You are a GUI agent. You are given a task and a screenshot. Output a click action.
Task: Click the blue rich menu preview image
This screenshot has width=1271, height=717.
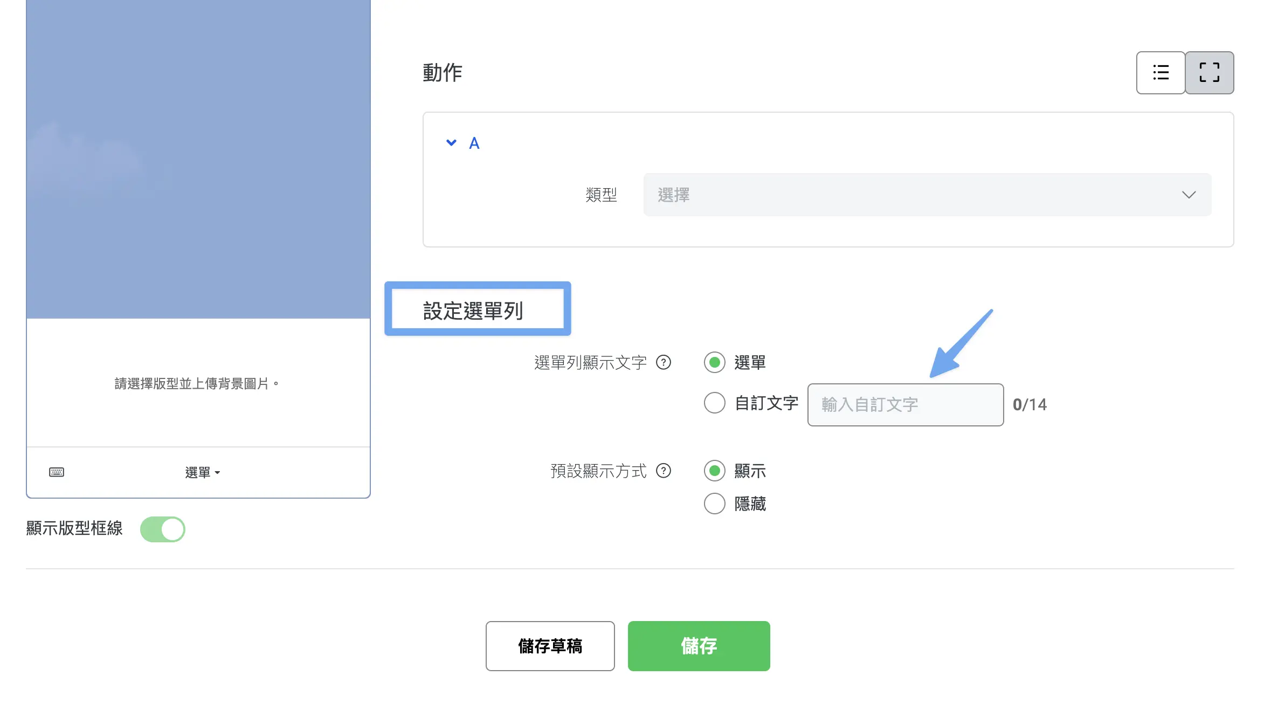click(x=198, y=158)
